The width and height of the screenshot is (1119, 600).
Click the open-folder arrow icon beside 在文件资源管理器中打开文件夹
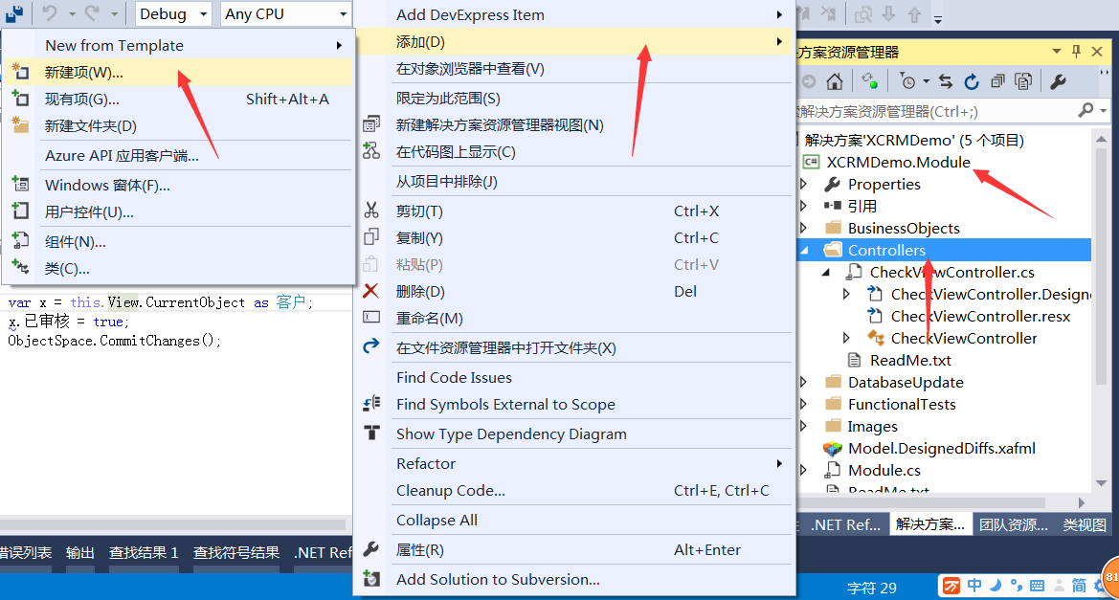pyautogui.click(x=371, y=346)
